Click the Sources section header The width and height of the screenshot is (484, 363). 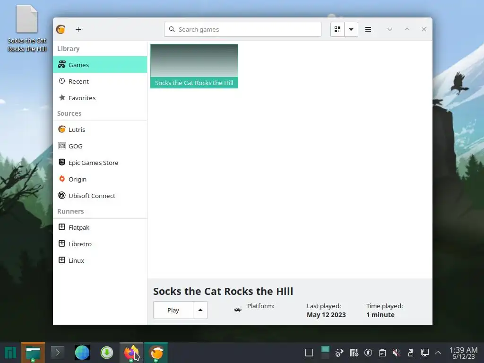pyautogui.click(x=69, y=113)
